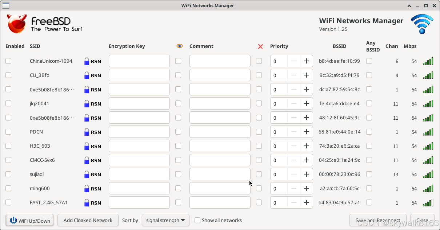Reveal encryption keys with the eye icon

tap(179, 46)
